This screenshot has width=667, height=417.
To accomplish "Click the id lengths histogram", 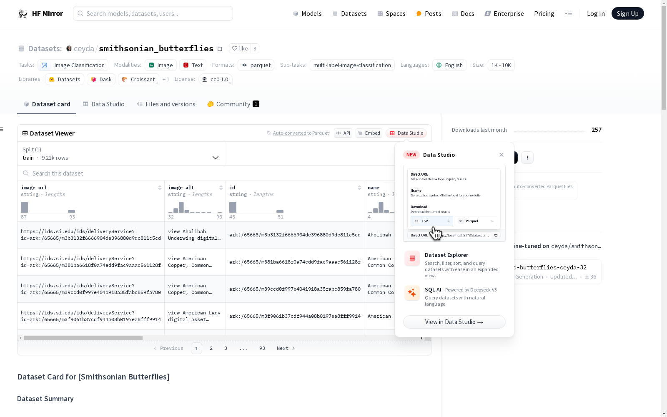I will click(x=256, y=207).
